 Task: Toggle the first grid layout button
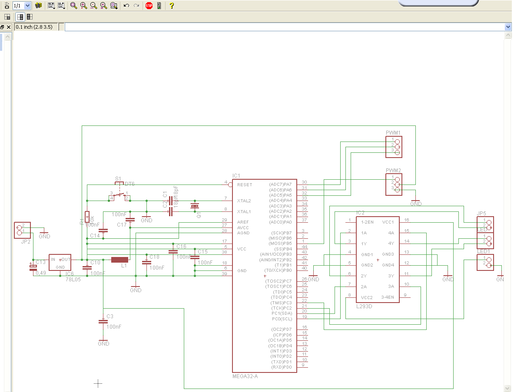(x=7, y=17)
